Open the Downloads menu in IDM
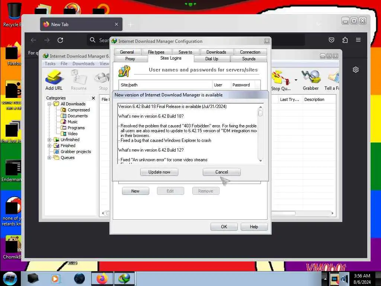 (83, 63)
